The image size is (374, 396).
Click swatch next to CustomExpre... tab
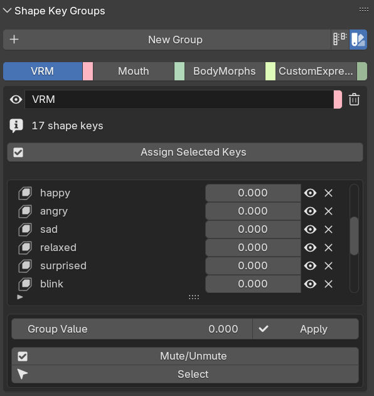pyautogui.click(x=362, y=71)
